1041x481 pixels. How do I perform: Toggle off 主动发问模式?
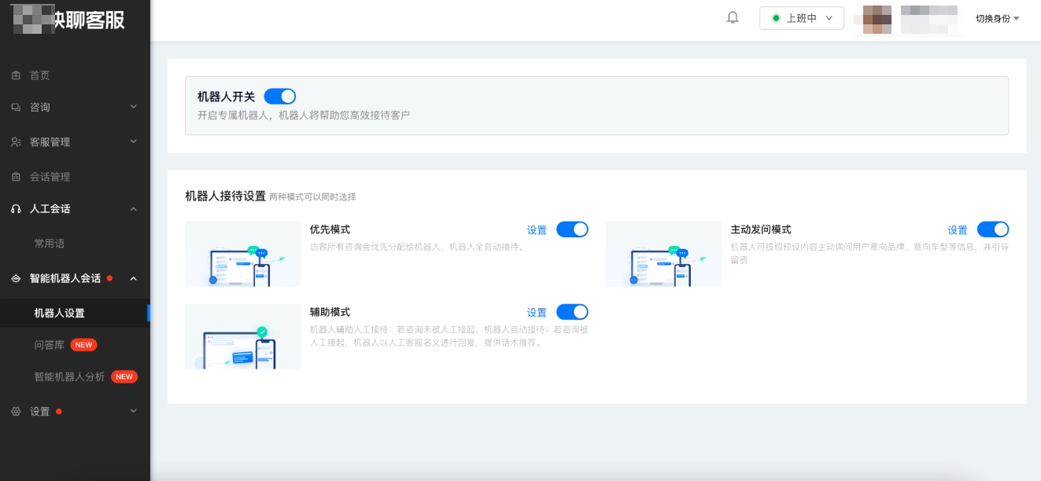tap(994, 229)
